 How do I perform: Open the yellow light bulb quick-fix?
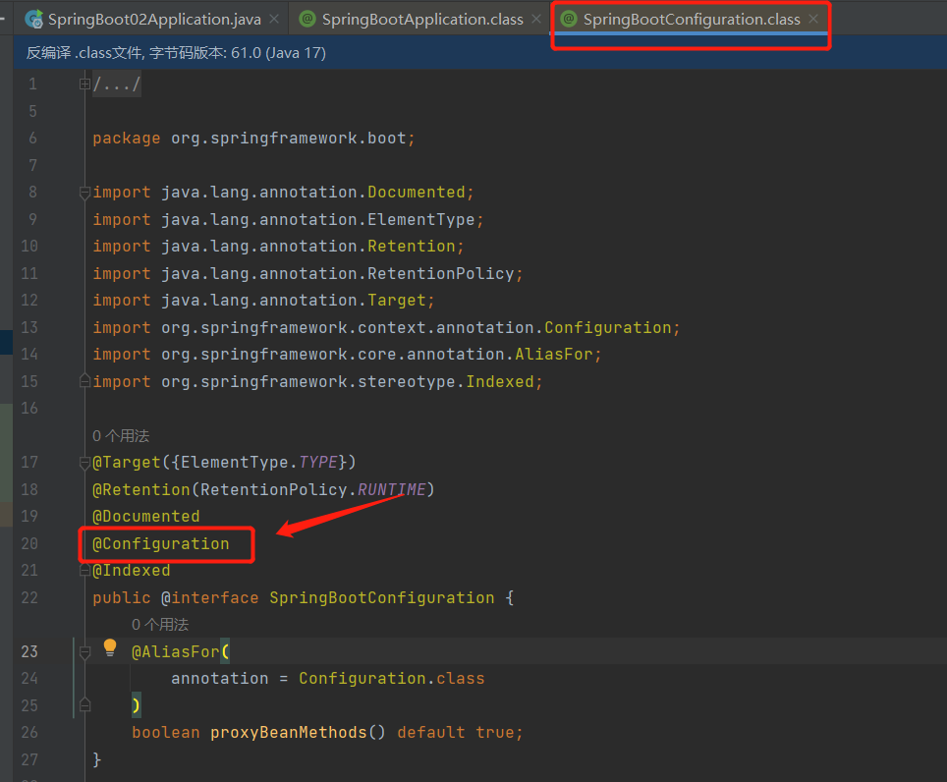[x=110, y=648]
